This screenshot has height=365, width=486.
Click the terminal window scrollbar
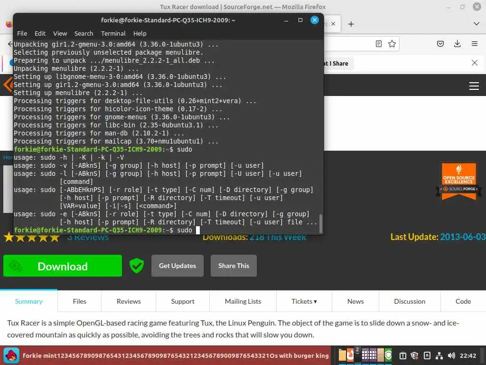(321, 223)
